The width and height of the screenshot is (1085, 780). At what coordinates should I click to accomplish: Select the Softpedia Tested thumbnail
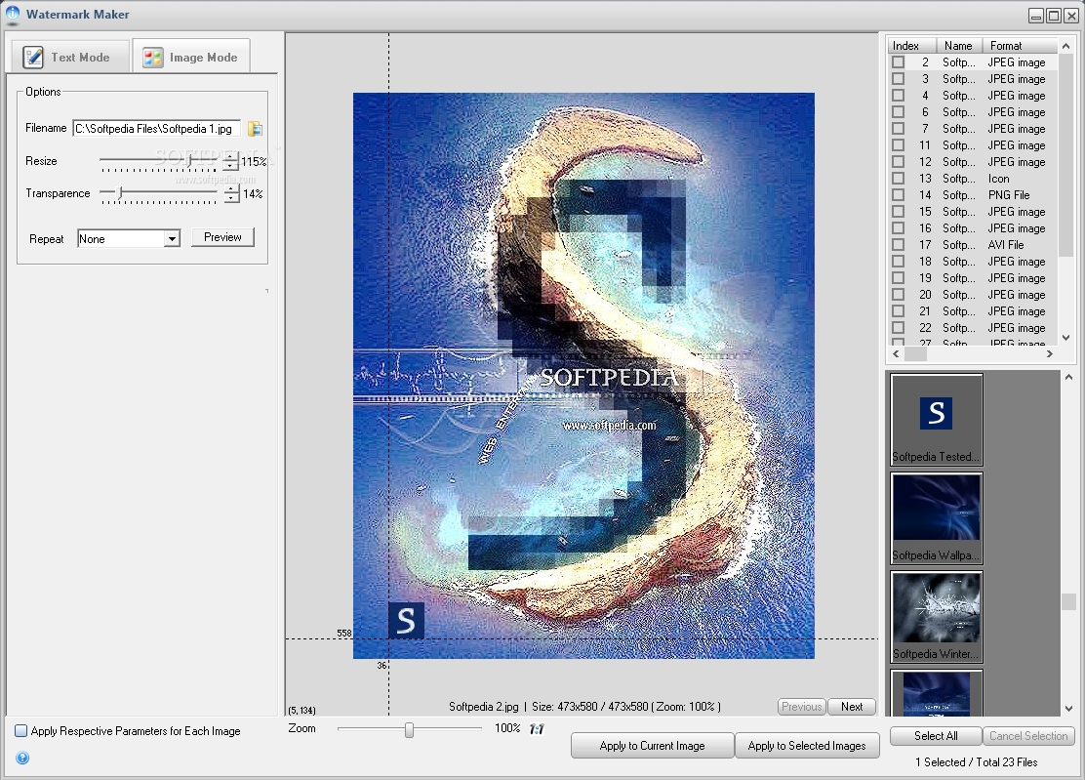937,420
